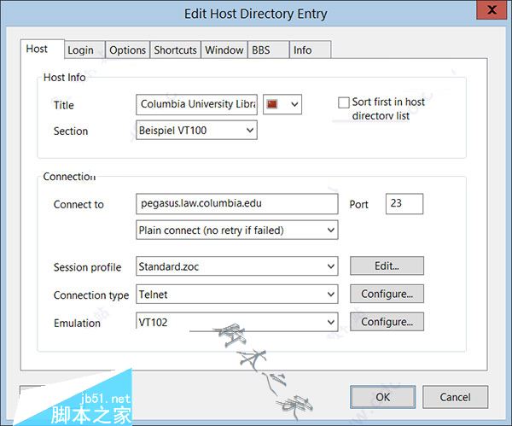Enable Sort first in host directory list
The width and height of the screenshot is (512, 426).
point(344,102)
